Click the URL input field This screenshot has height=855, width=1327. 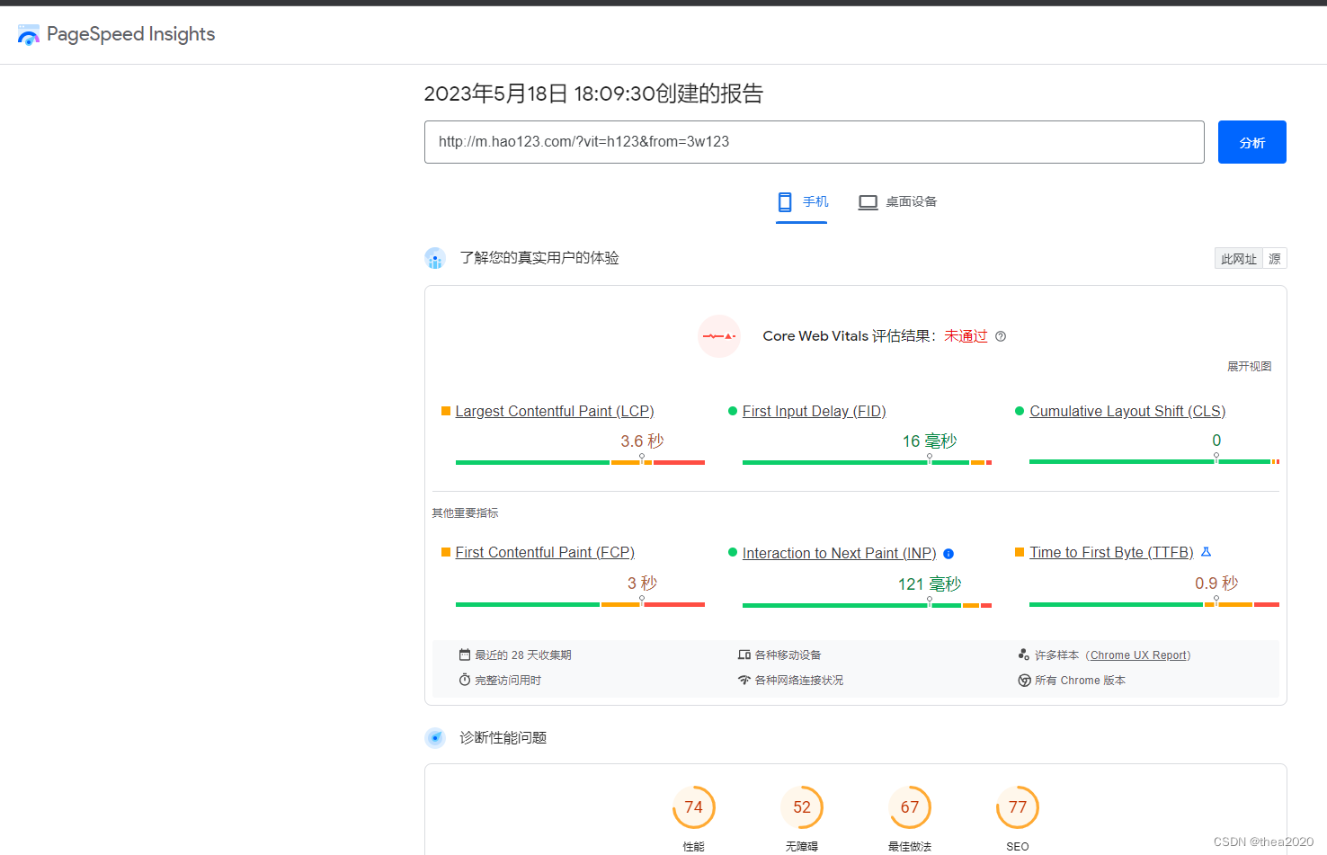[x=814, y=142]
